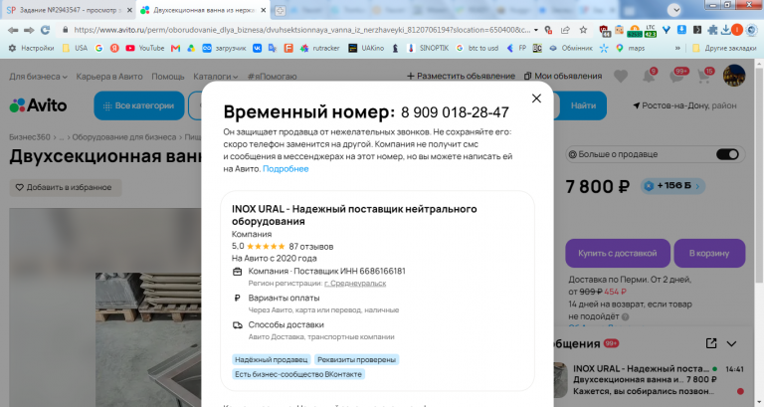The width and height of the screenshot is (764, 407).
Task: Open shopping cart icon
Action: 704,76
